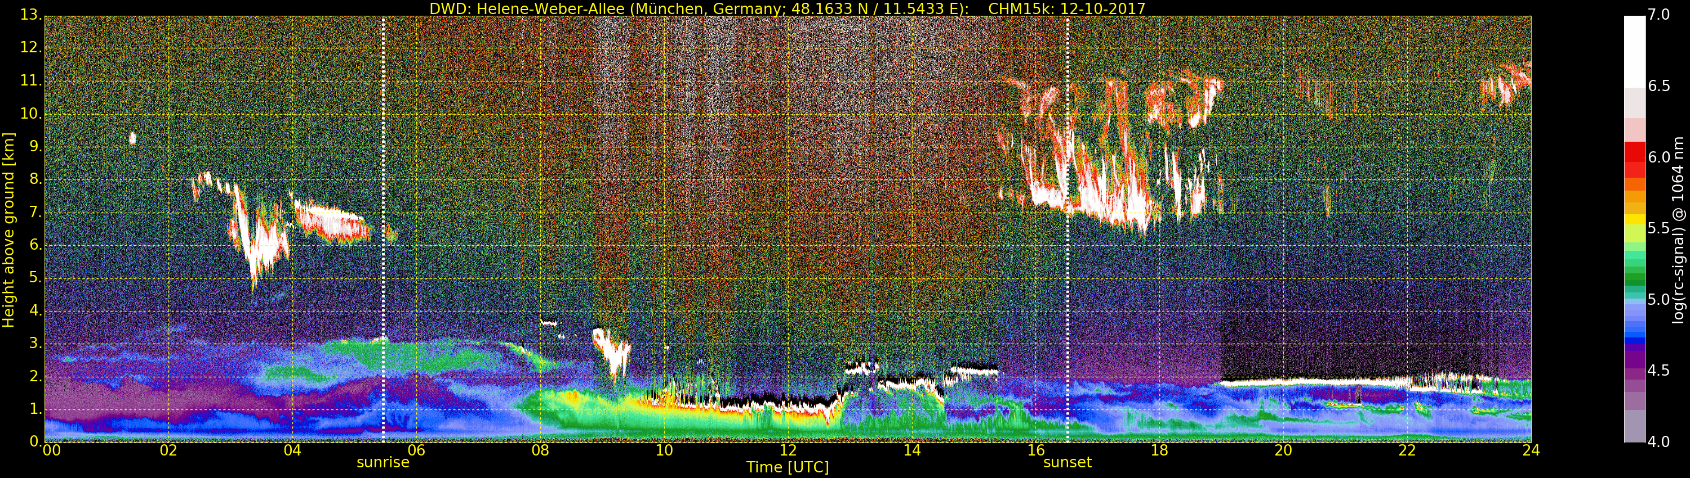Select the 'sunrise' label below the time axis
Screen dimensions: 1690x478
(383, 462)
